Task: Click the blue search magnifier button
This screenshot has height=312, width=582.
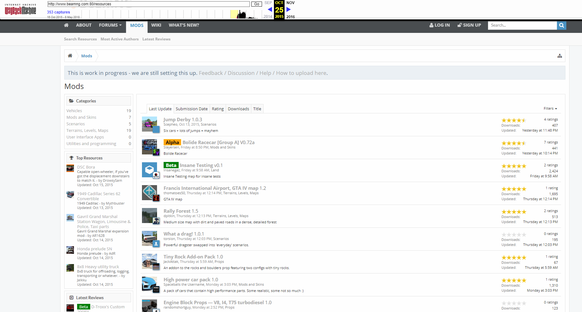Action: (561, 25)
